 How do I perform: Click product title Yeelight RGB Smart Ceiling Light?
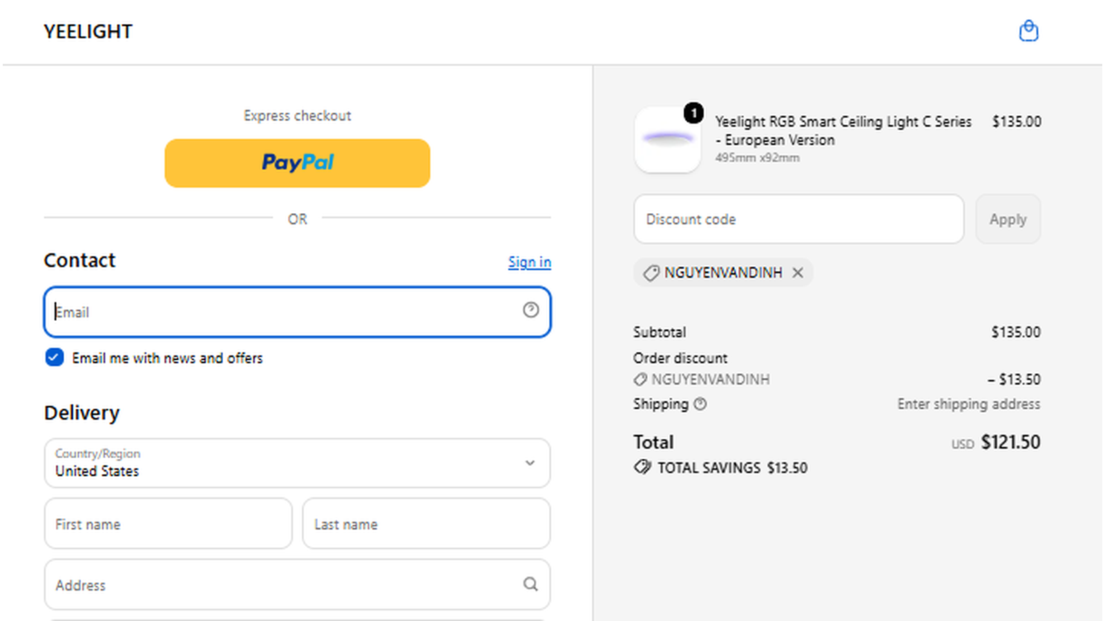point(843,130)
